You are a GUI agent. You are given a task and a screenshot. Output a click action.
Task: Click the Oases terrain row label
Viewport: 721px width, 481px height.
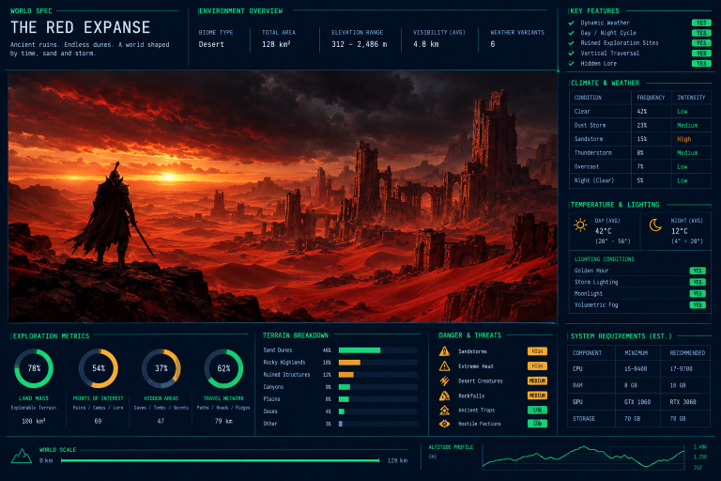coord(270,411)
